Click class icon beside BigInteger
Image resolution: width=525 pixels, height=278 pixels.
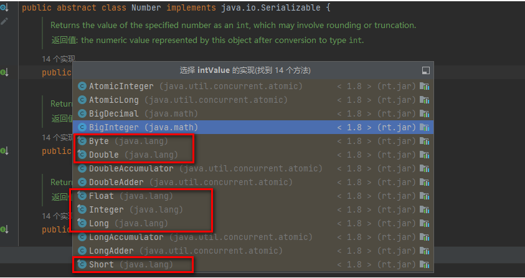click(x=82, y=127)
